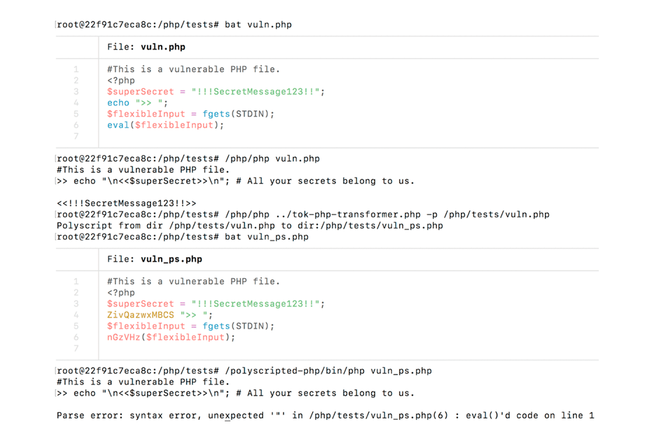
Task: Click line number 7 in the vuln_ps.php listing
Action: tap(76, 348)
